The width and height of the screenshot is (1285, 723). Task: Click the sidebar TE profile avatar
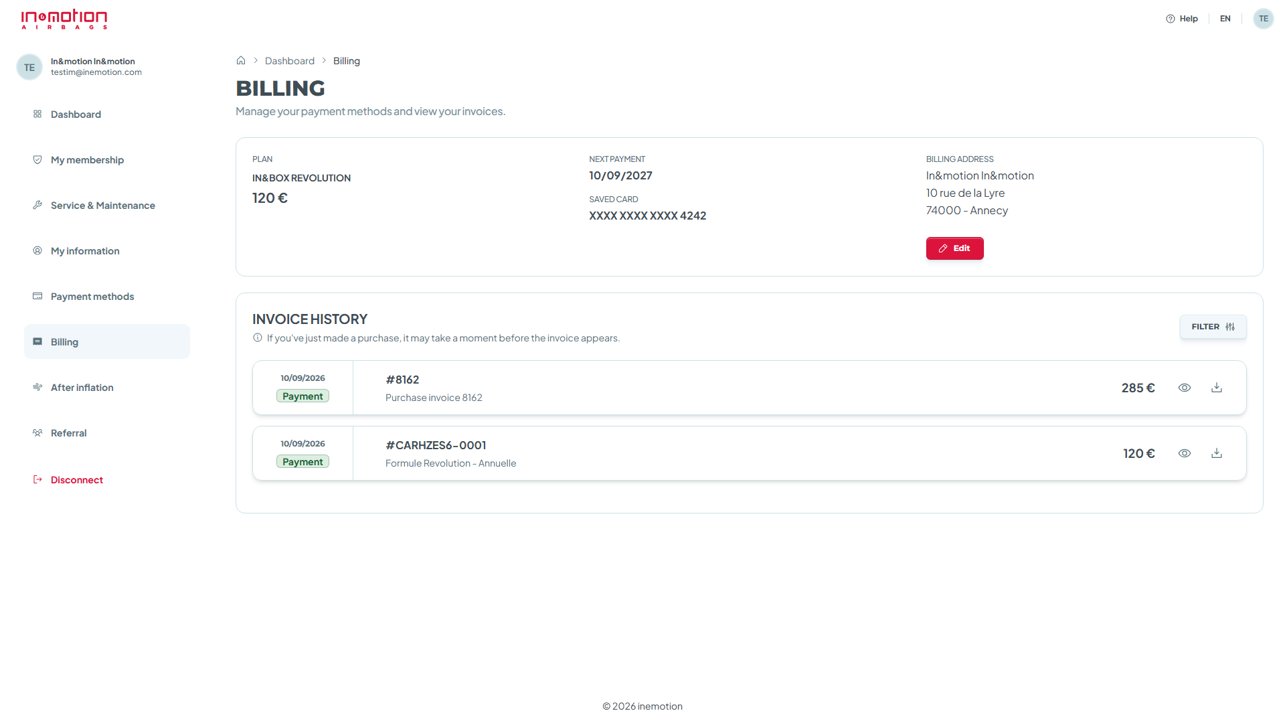pos(29,67)
